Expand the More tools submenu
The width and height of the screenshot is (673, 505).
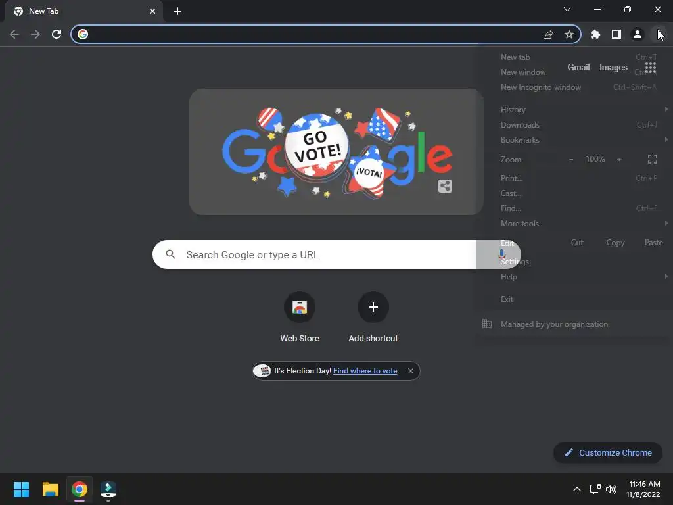[x=574, y=224]
